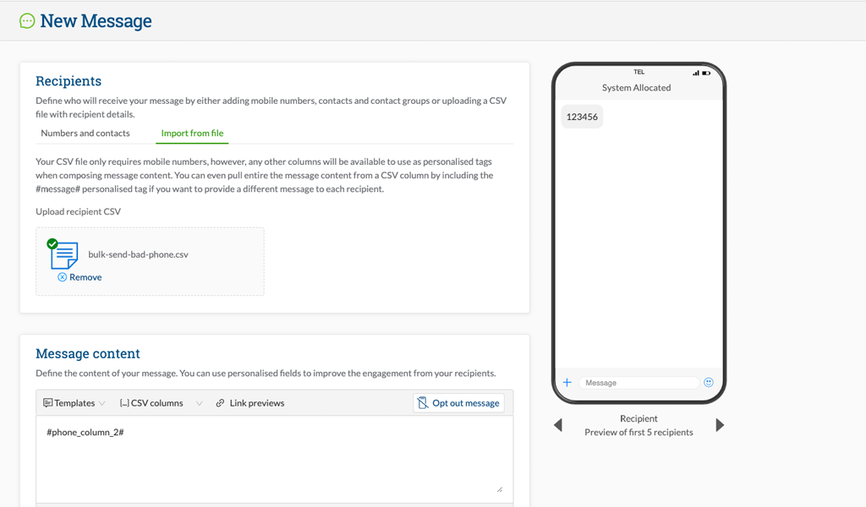
Task: Focus the message content text area
Action: coord(275,459)
